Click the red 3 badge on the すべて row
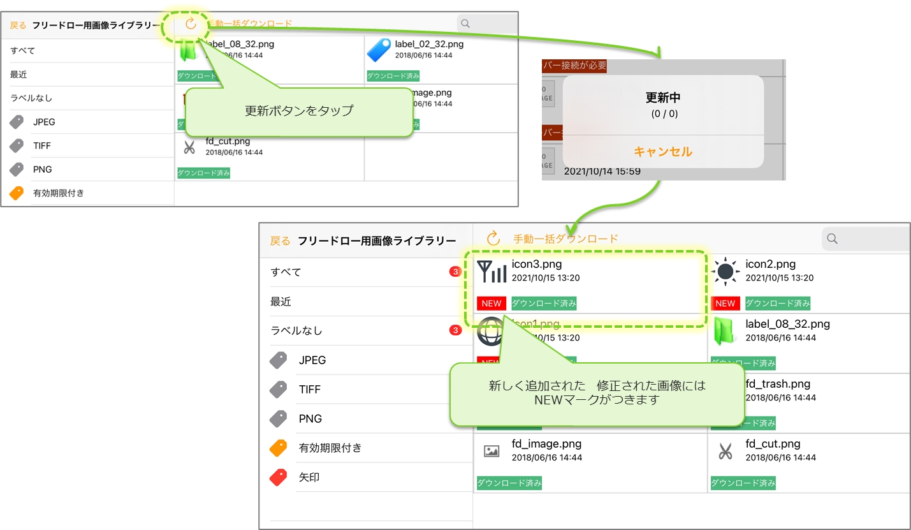This screenshot has width=911, height=530. point(455,272)
